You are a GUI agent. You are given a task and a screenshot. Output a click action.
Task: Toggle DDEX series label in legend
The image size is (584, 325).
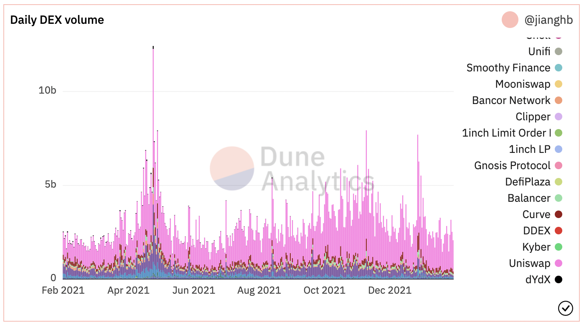point(537,231)
